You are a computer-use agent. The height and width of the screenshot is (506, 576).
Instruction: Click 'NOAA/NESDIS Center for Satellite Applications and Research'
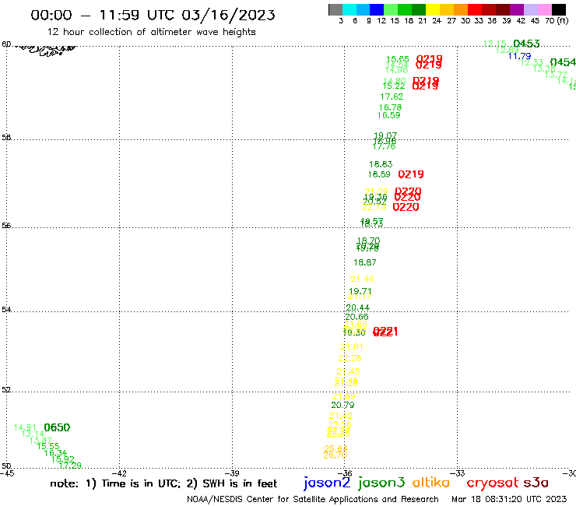point(313,500)
